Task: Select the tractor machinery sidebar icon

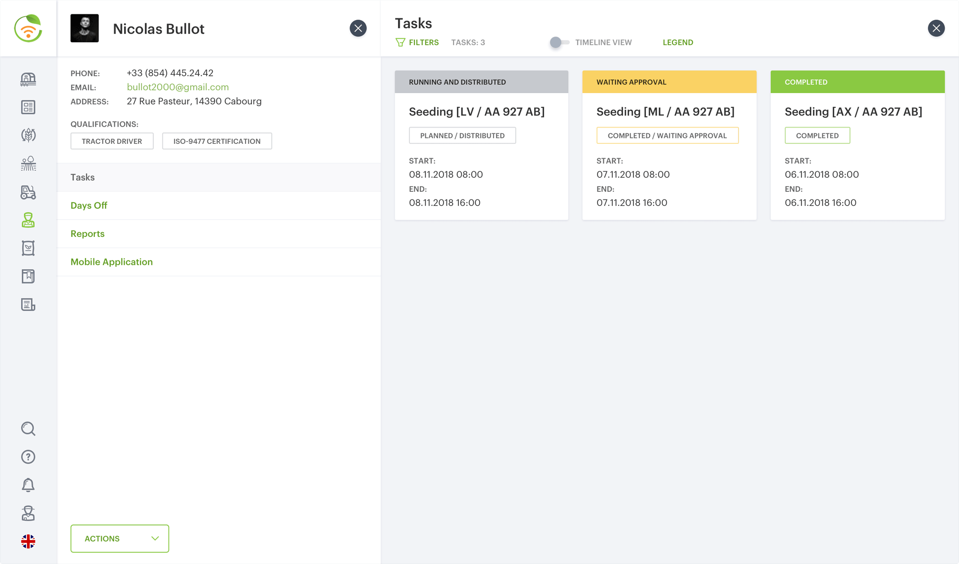Action: [28, 192]
